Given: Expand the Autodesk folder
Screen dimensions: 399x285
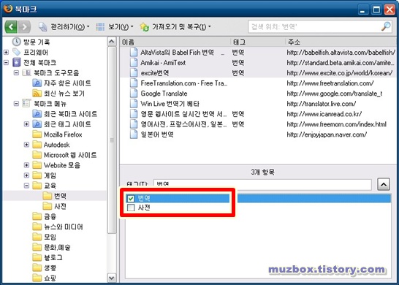Looking at the screenshot, I should pos(26,145).
